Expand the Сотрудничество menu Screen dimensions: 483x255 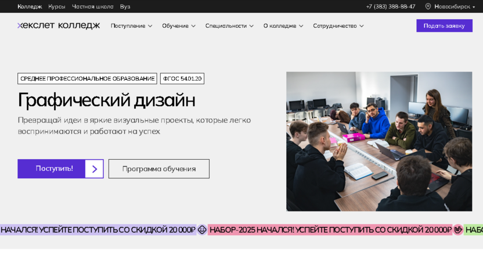click(338, 26)
